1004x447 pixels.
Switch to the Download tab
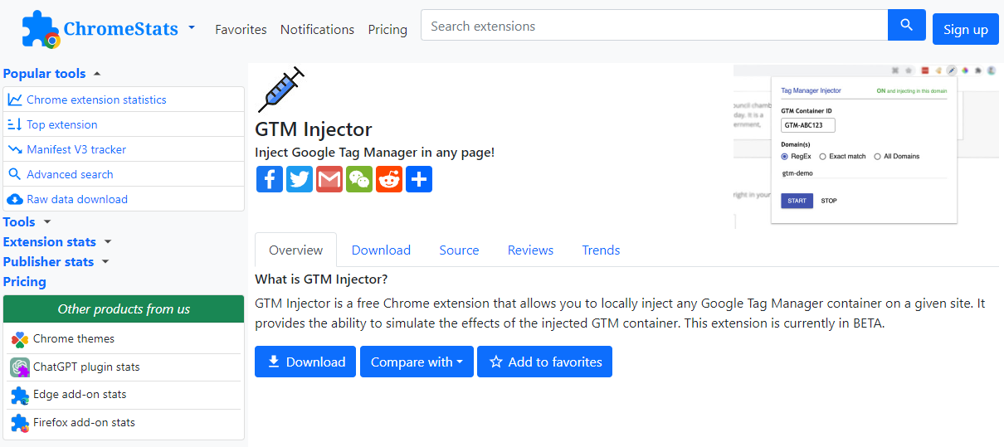[x=381, y=250]
